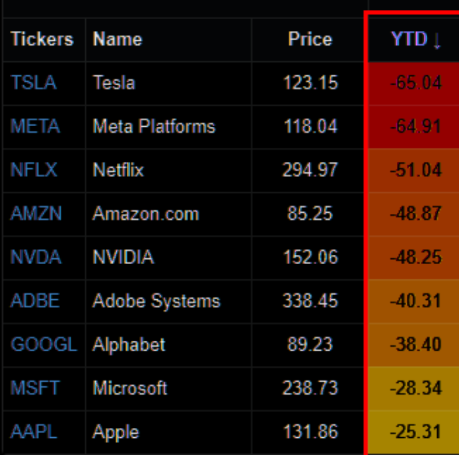The image size is (459, 455).
Task: Click the NVDA ticker link
Action: pyautogui.click(x=36, y=257)
